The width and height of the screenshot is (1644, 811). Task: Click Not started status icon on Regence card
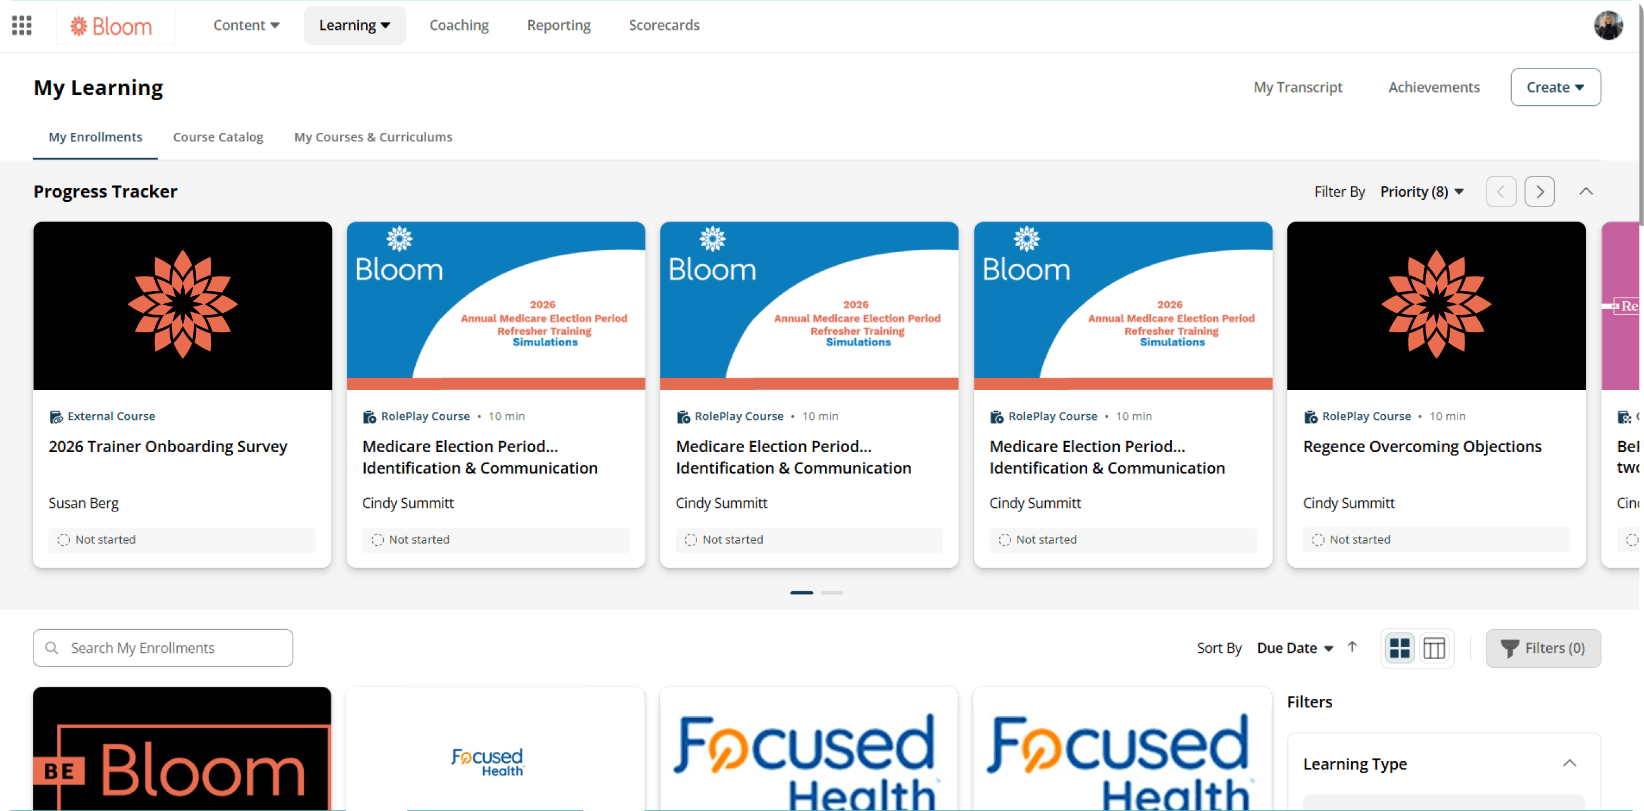click(1318, 540)
